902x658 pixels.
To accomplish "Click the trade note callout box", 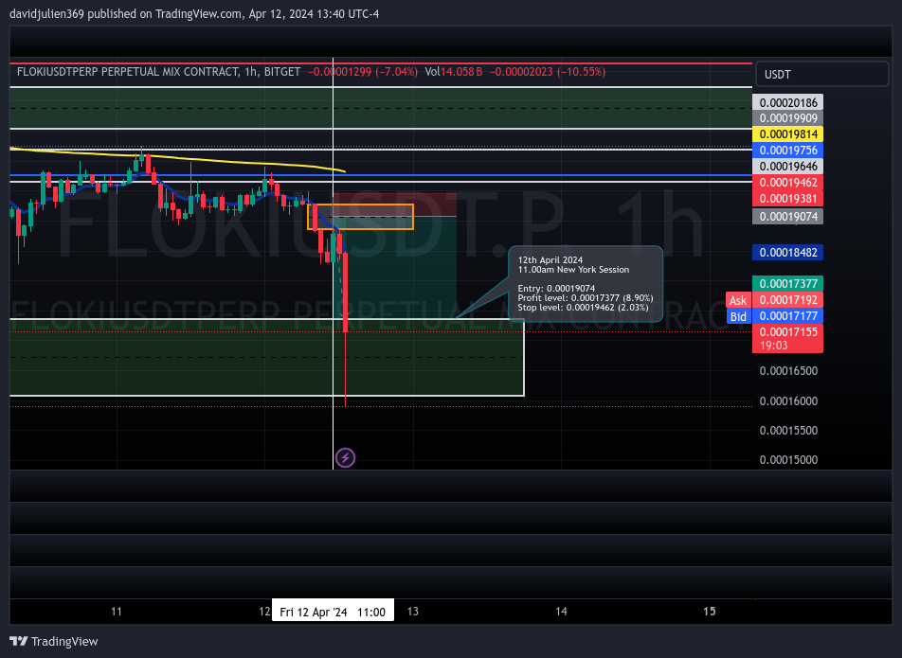I will tap(586, 284).
